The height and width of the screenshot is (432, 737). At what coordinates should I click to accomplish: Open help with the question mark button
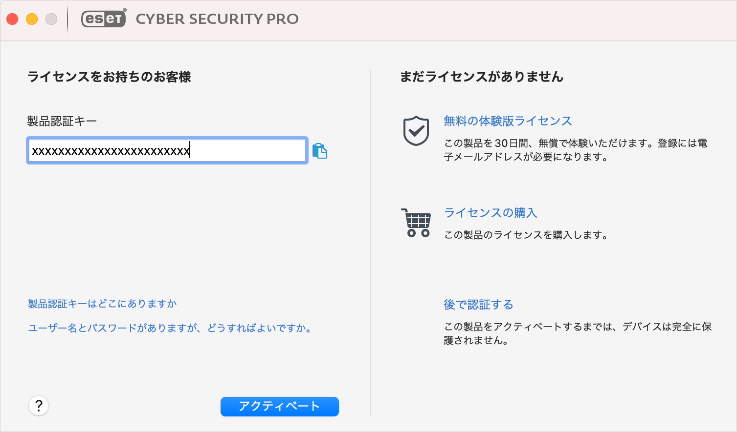[x=39, y=406]
